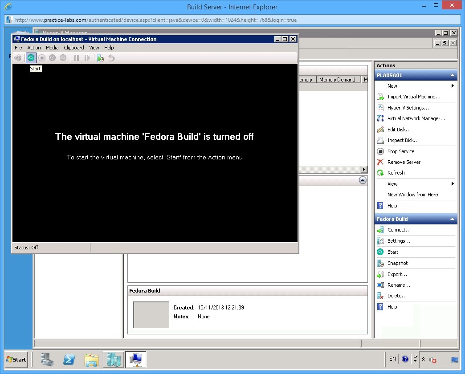Expand the New submenu under PLABSA01
Image resolution: width=465 pixels, height=374 pixels.
coord(392,86)
